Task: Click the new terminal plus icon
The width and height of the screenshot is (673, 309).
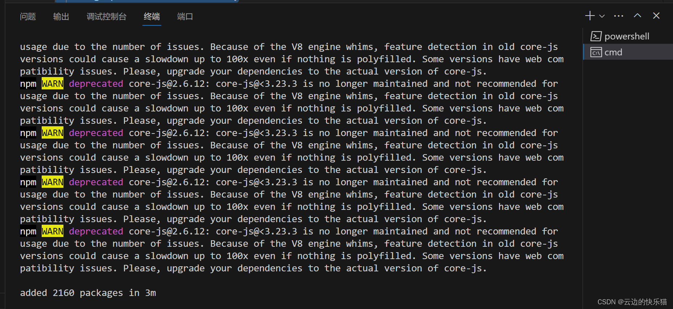Action: click(x=590, y=16)
